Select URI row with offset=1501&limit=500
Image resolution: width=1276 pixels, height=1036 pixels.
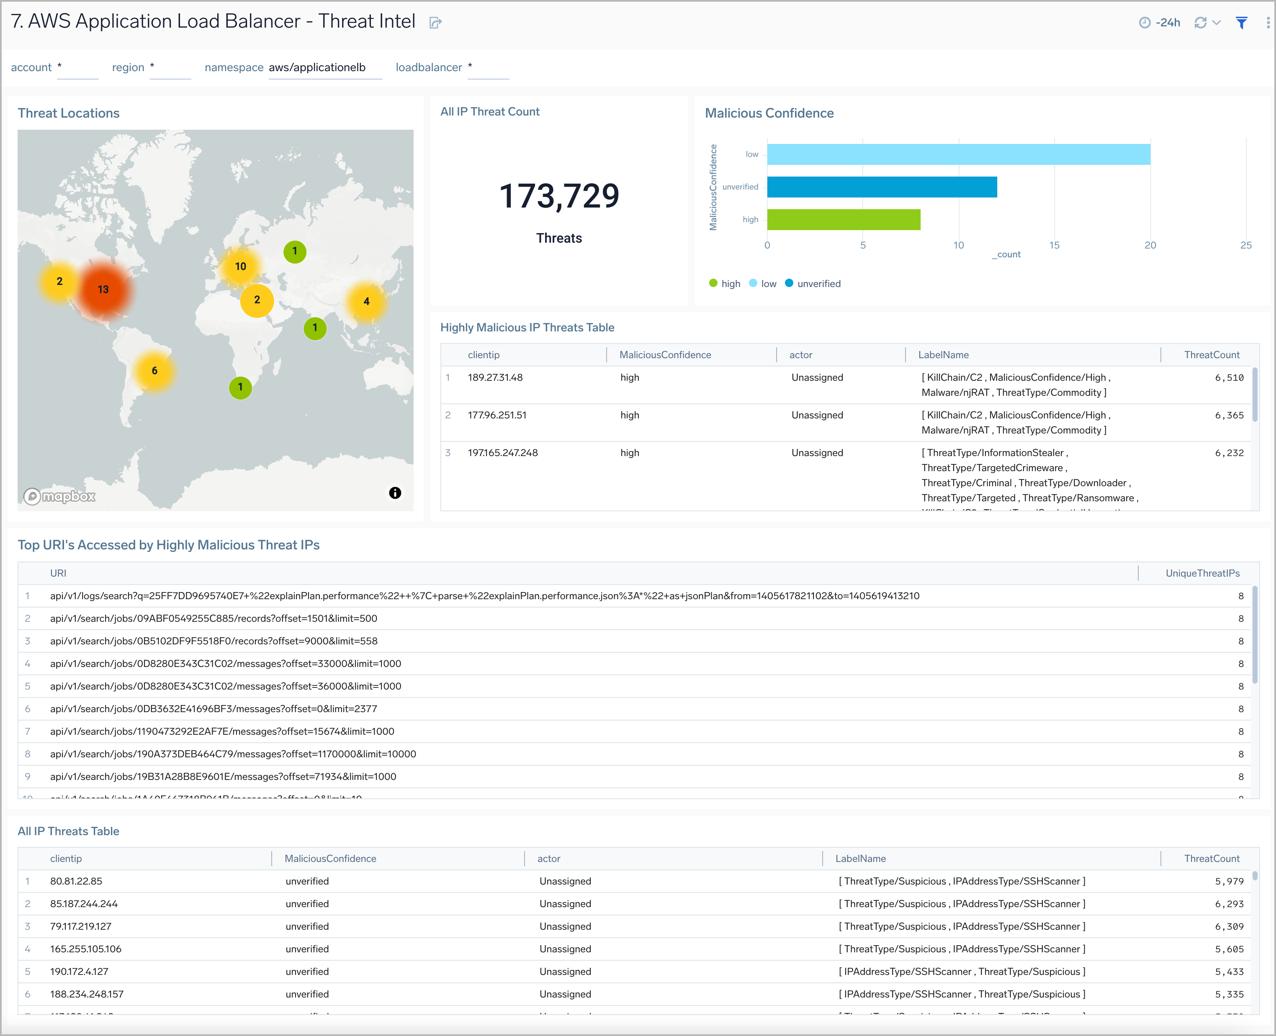pyautogui.click(x=634, y=618)
